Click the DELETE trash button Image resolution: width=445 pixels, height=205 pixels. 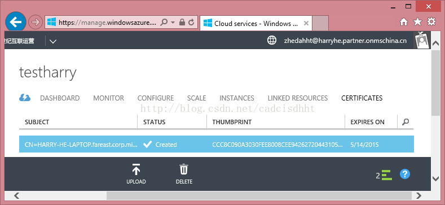click(x=184, y=174)
